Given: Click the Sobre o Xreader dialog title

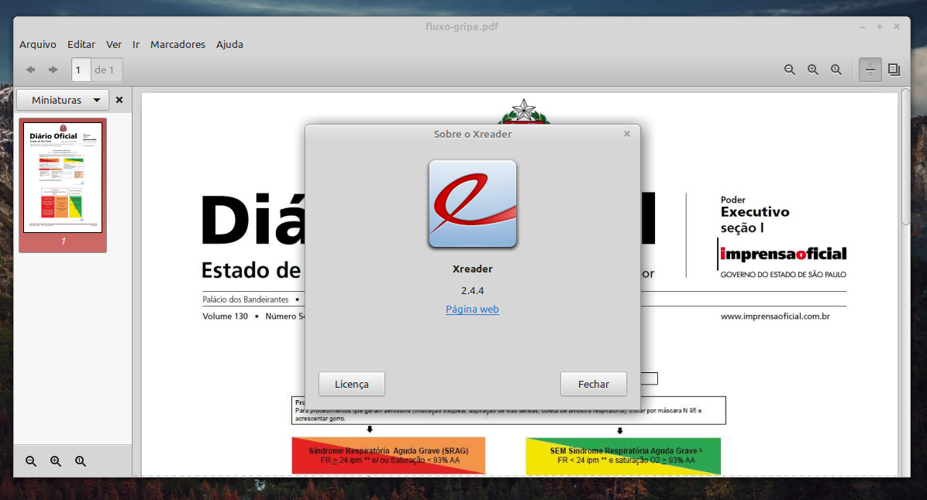Looking at the screenshot, I should point(472,134).
